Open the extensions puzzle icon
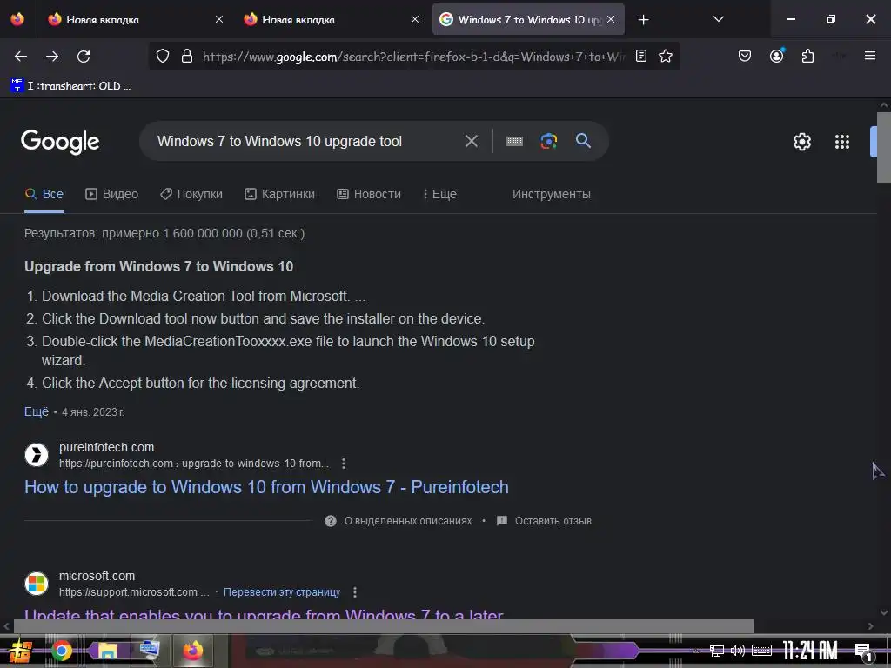This screenshot has width=891, height=668. [x=807, y=57]
